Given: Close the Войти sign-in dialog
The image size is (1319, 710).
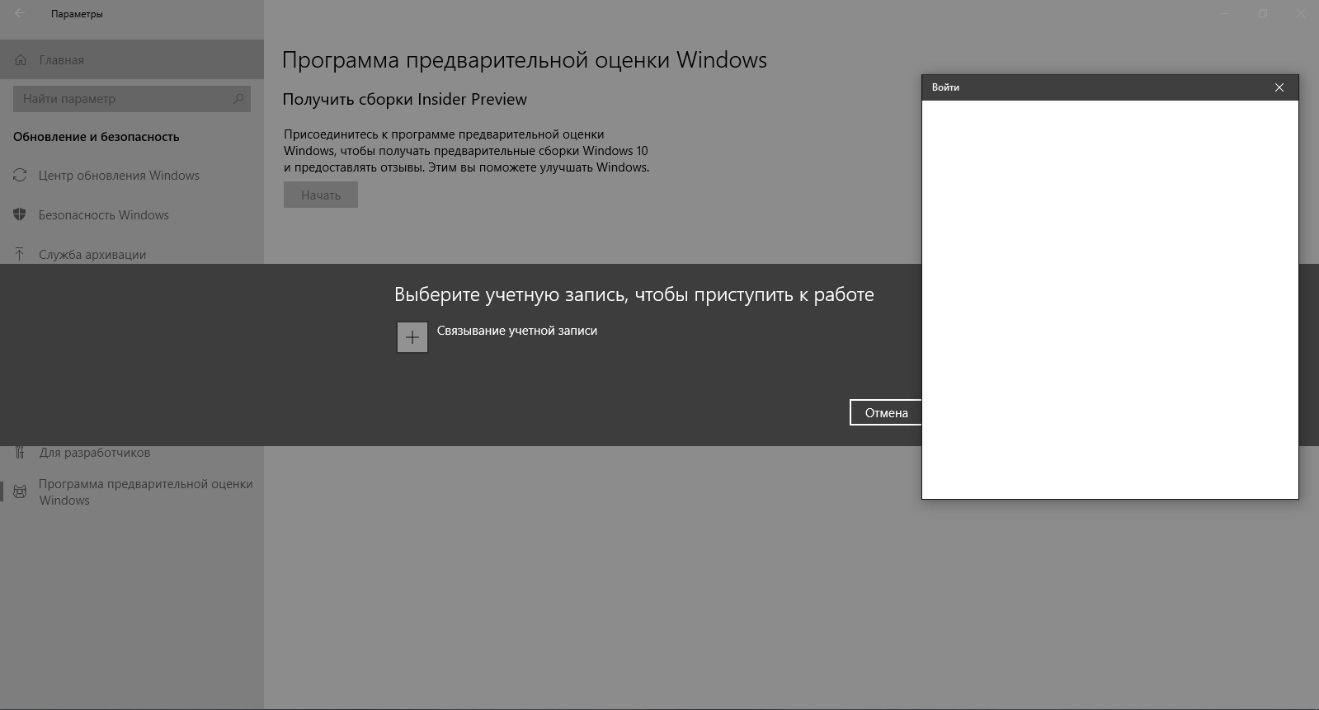Looking at the screenshot, I should click(x=1279, y=87).
